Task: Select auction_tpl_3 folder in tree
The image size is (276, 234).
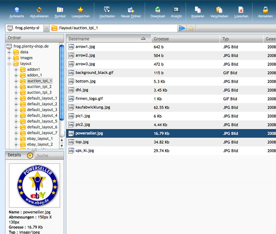Action: click(x=39, y=92)
